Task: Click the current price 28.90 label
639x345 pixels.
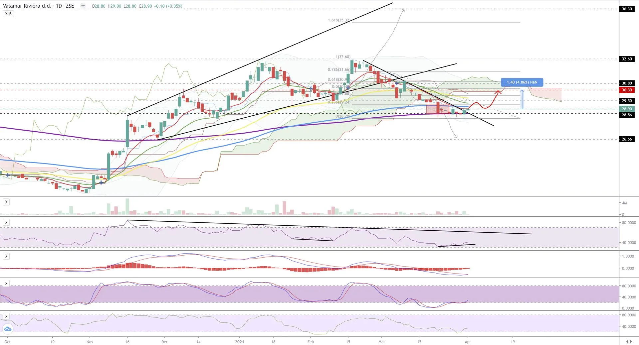Action: [x=627, y=109]
